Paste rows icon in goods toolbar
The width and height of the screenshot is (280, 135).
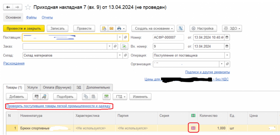pos(94,97)
